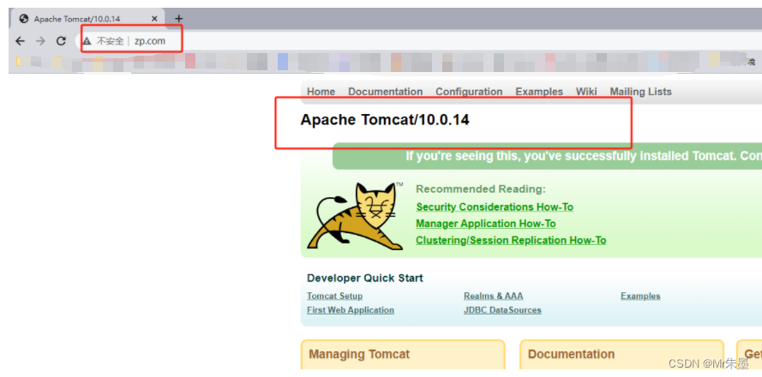This screenshot has height=377, width=762.
Task: Open Examples link under Developer Quick Start
Action: point(640,296)
